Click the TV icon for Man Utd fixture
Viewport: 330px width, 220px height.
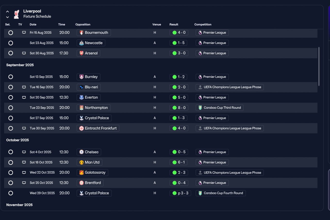pos(24,163)
